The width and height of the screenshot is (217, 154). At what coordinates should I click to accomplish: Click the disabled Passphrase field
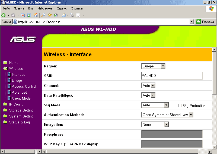click(172, 134)
